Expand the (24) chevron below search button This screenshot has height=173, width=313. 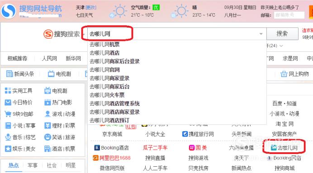pyautogui.click(x=281, y=46)
